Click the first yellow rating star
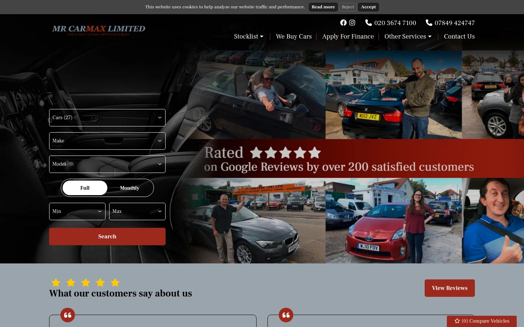Viewport: 524px width, 327px height. click(56, 282)
